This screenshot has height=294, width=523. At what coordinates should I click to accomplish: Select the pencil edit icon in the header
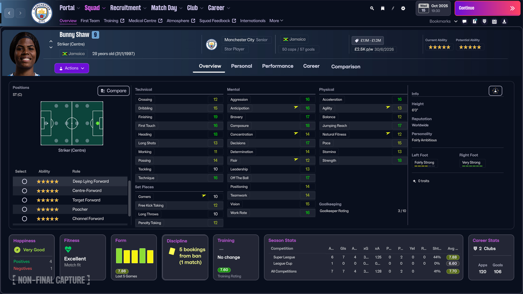(x=393, y=8)
